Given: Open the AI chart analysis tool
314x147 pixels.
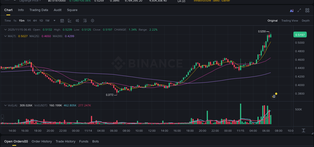Looking at the screenshot, I should point(291,11).
